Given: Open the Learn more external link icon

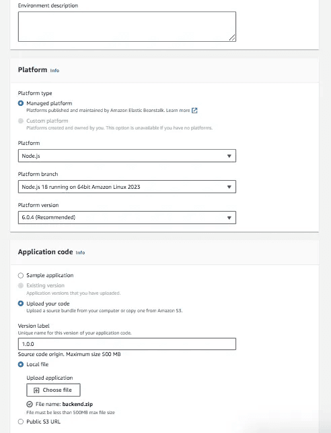Looking at the screenshot, I should click(x=194, y=111).
